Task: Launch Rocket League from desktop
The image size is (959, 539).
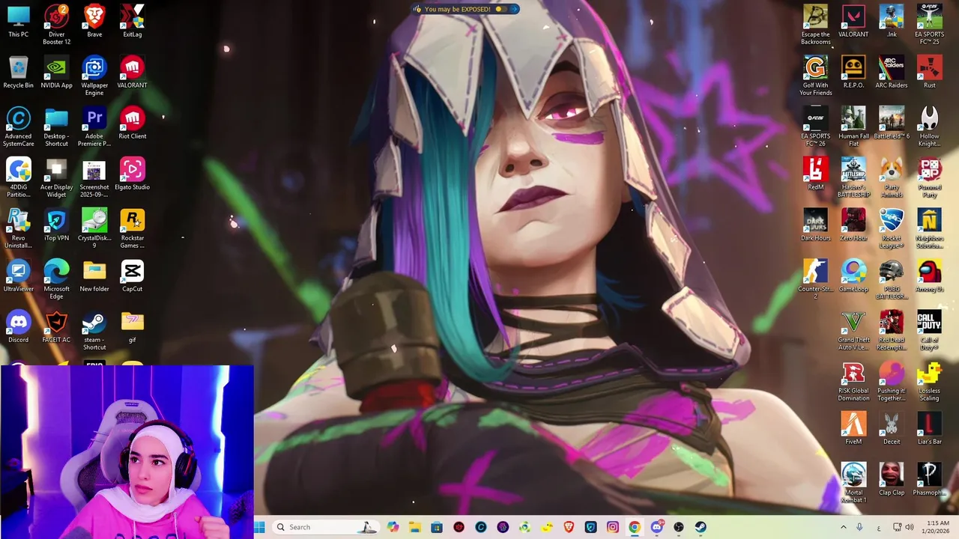Action: (892, 228)
